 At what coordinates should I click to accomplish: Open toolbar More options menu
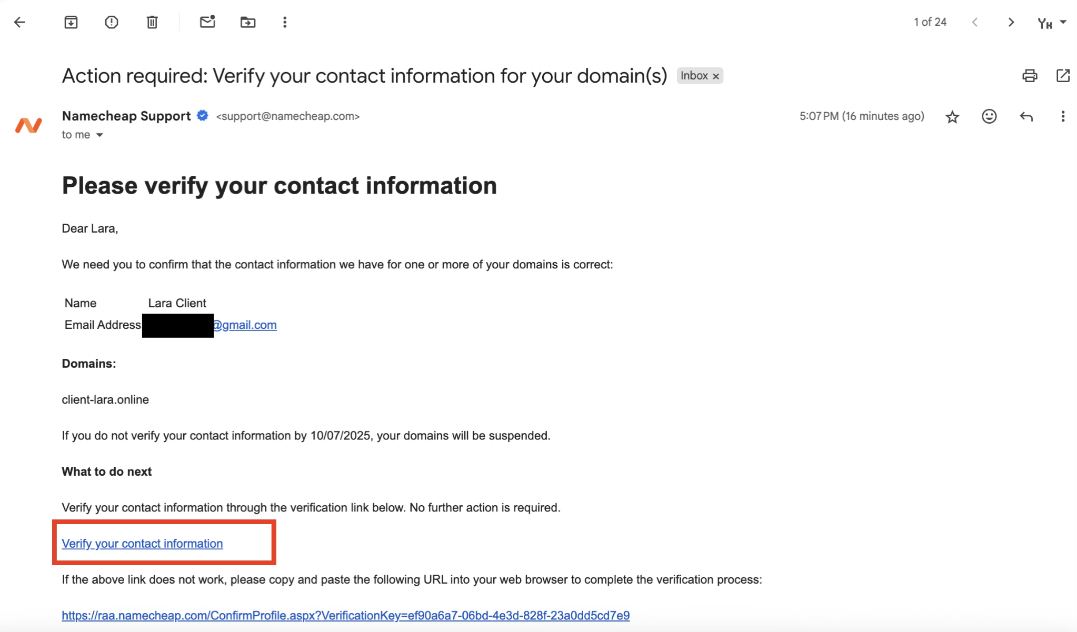(x=285, y=22)
